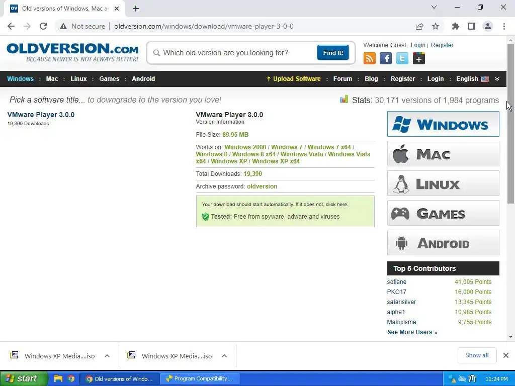The image size is (515, 386).
Task: Open the Windows menu in the navigation bar
Action: 20,79
